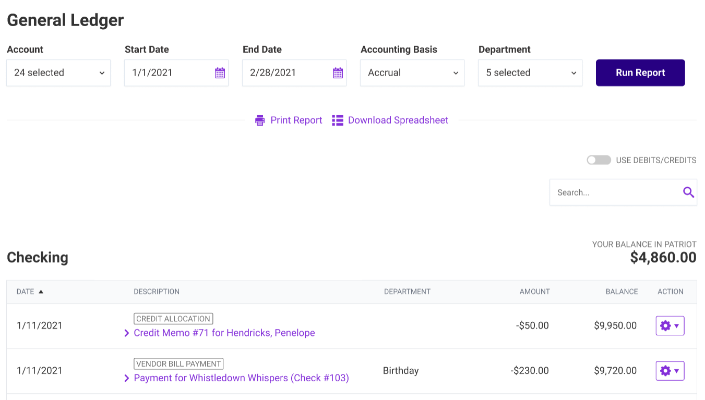Open gear action menu for Whistledown Whispers payment
Image resolution: width=705 pixels, height=400 pixels.
pyautogui.click(x=670, y=371)
